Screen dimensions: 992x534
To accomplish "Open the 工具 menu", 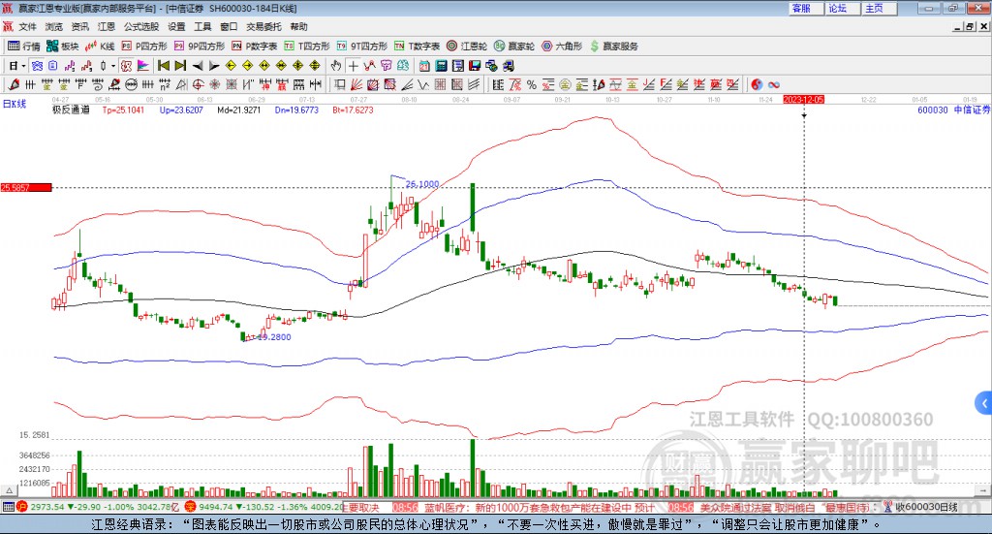I will point(202,26).
